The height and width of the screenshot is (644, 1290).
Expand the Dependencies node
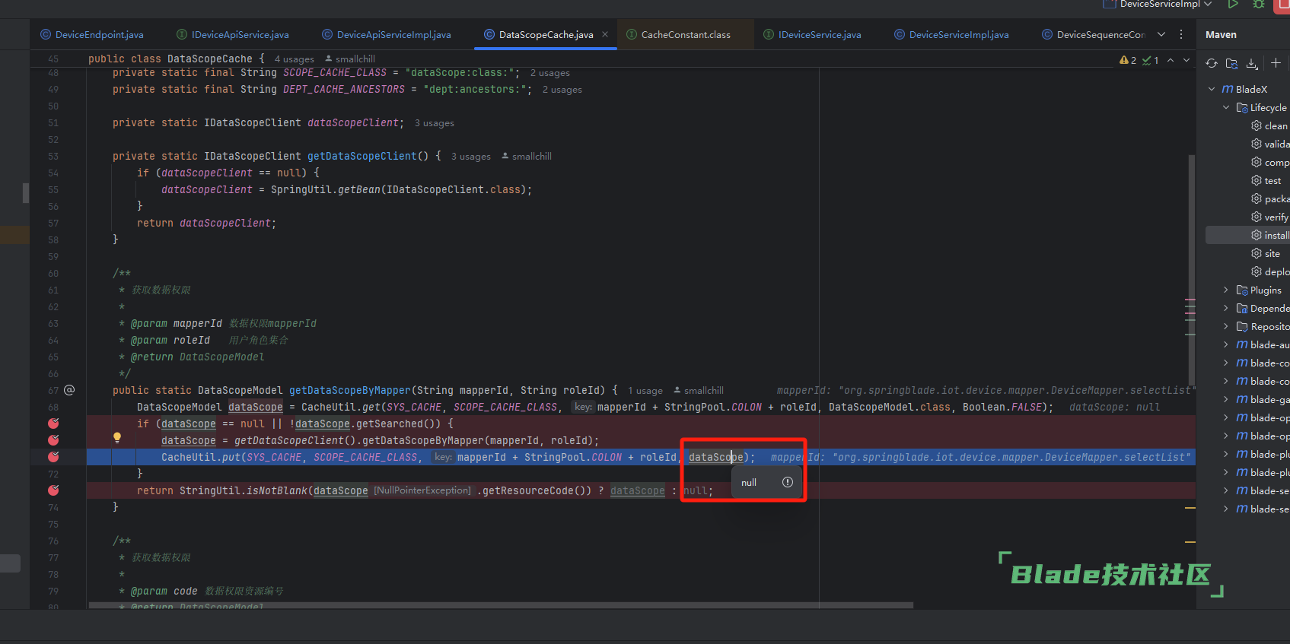coord(1226,308)
